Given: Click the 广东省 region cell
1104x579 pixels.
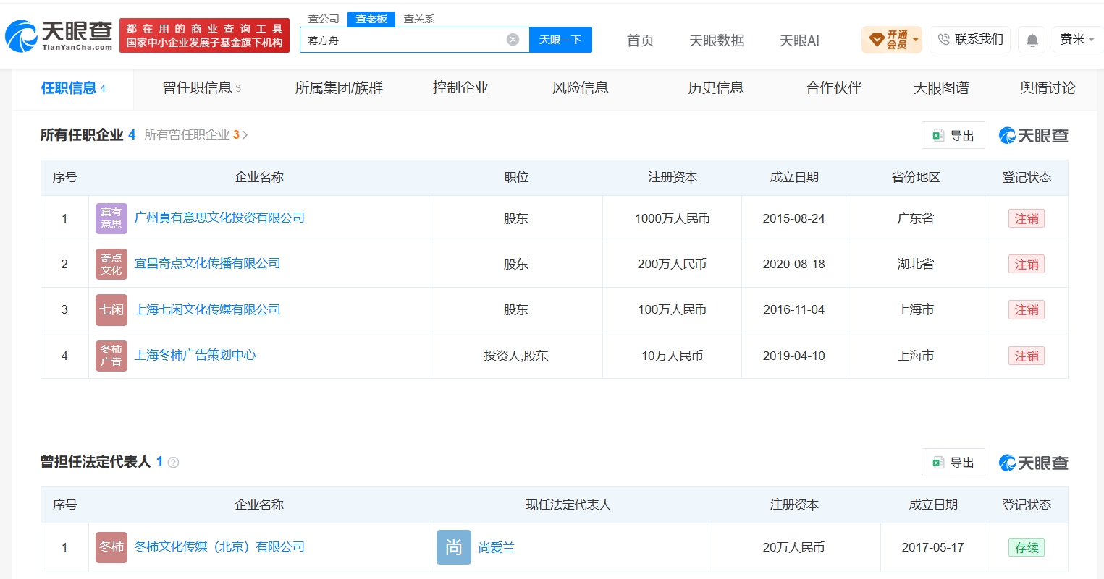Looking at the screenshot, I should [916, 218].
